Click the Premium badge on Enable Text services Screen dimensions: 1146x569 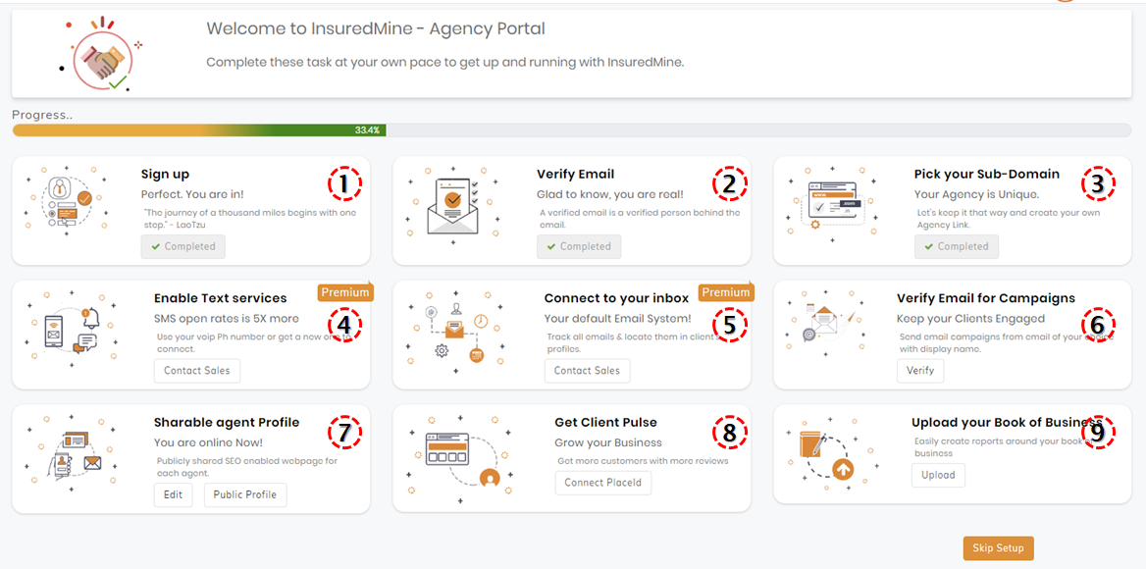click(345, 292)
